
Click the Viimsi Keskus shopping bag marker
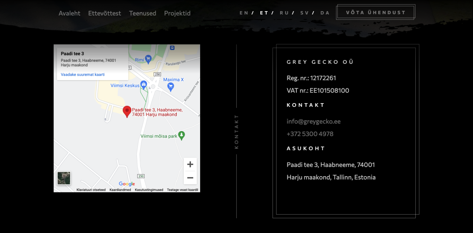143,85
